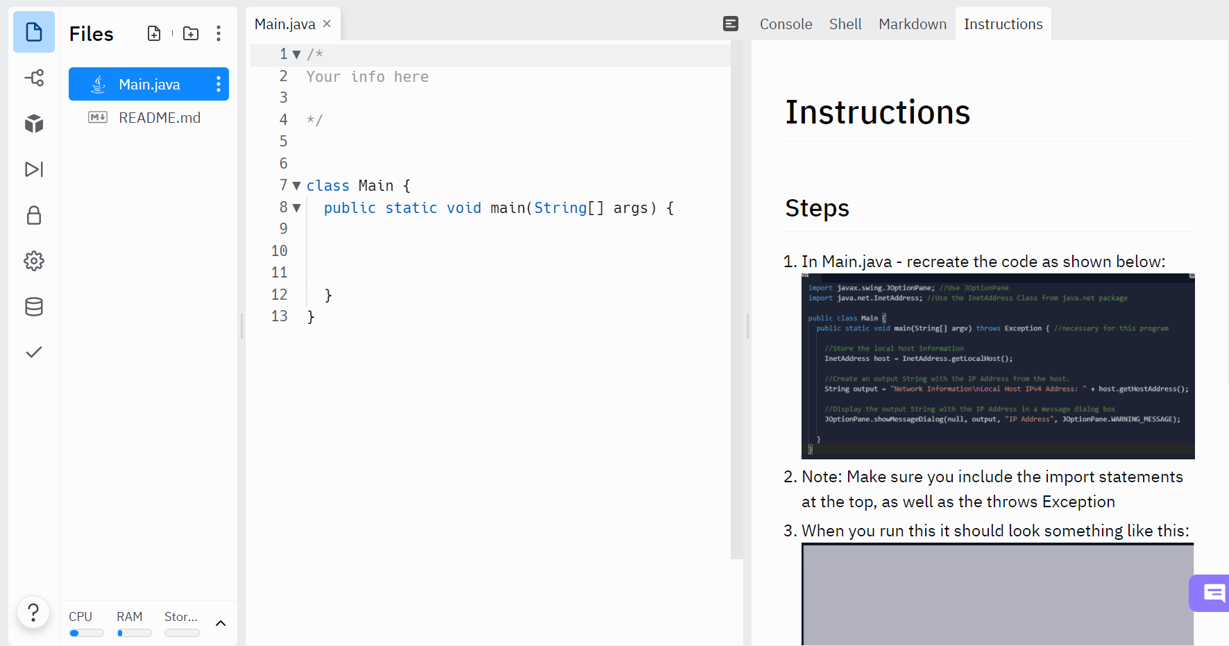This screenshot has width=1229, height=646.
Task: Switch to the Markdown tab
Action: tap(913, 24)
